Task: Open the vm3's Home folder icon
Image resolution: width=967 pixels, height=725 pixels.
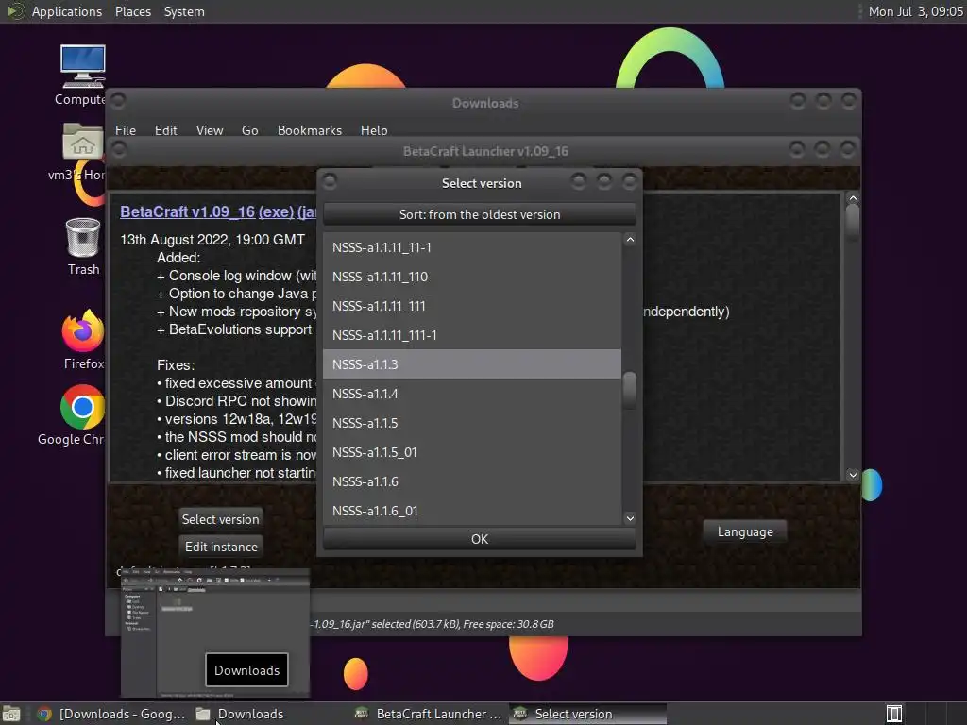Action: coord(82,142)
